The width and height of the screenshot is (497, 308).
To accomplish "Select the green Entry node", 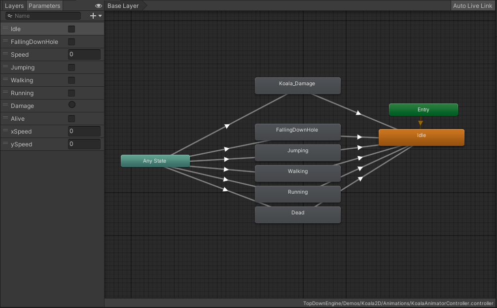I will (x=423, y=110).
